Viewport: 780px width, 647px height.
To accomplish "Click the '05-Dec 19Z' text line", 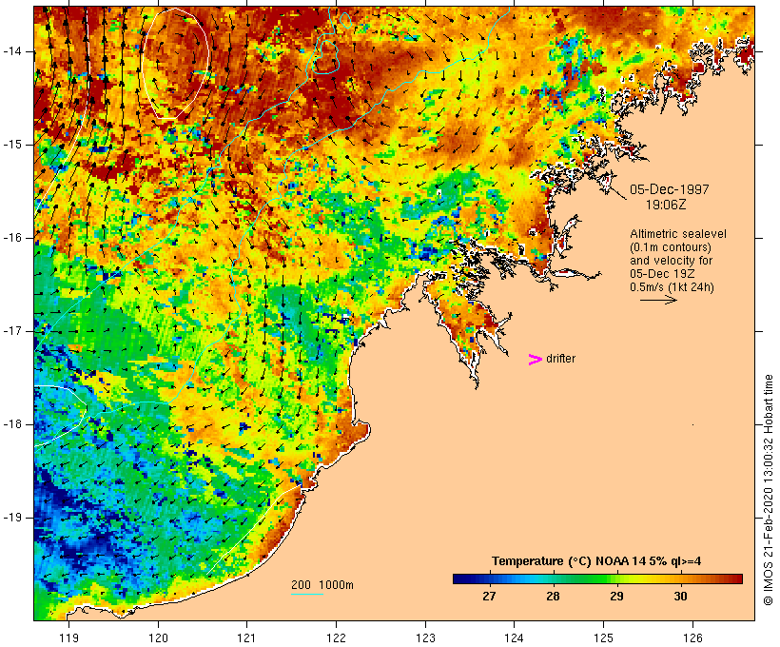I will tap(662, 274).
